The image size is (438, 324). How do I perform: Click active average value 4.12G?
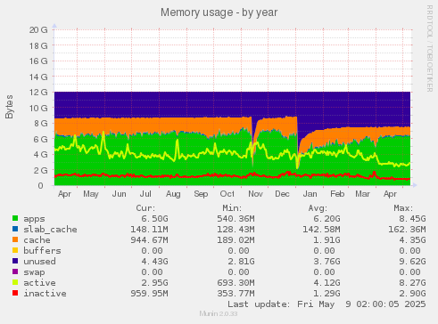click(326, 283)
